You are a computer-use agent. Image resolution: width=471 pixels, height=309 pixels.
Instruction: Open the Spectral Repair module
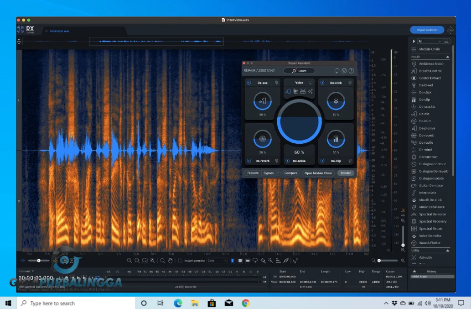[x=427, y=229]
